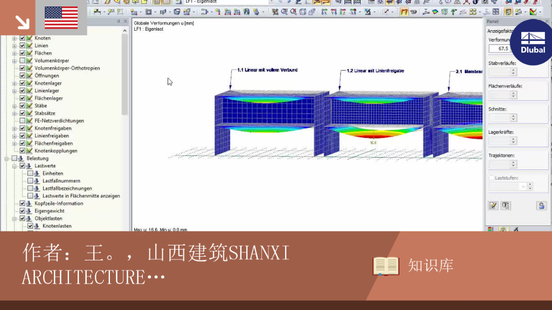Click the support reactions arrow icon
The height and width of the screenshot is (310, 552).
[x=453, y=12]
